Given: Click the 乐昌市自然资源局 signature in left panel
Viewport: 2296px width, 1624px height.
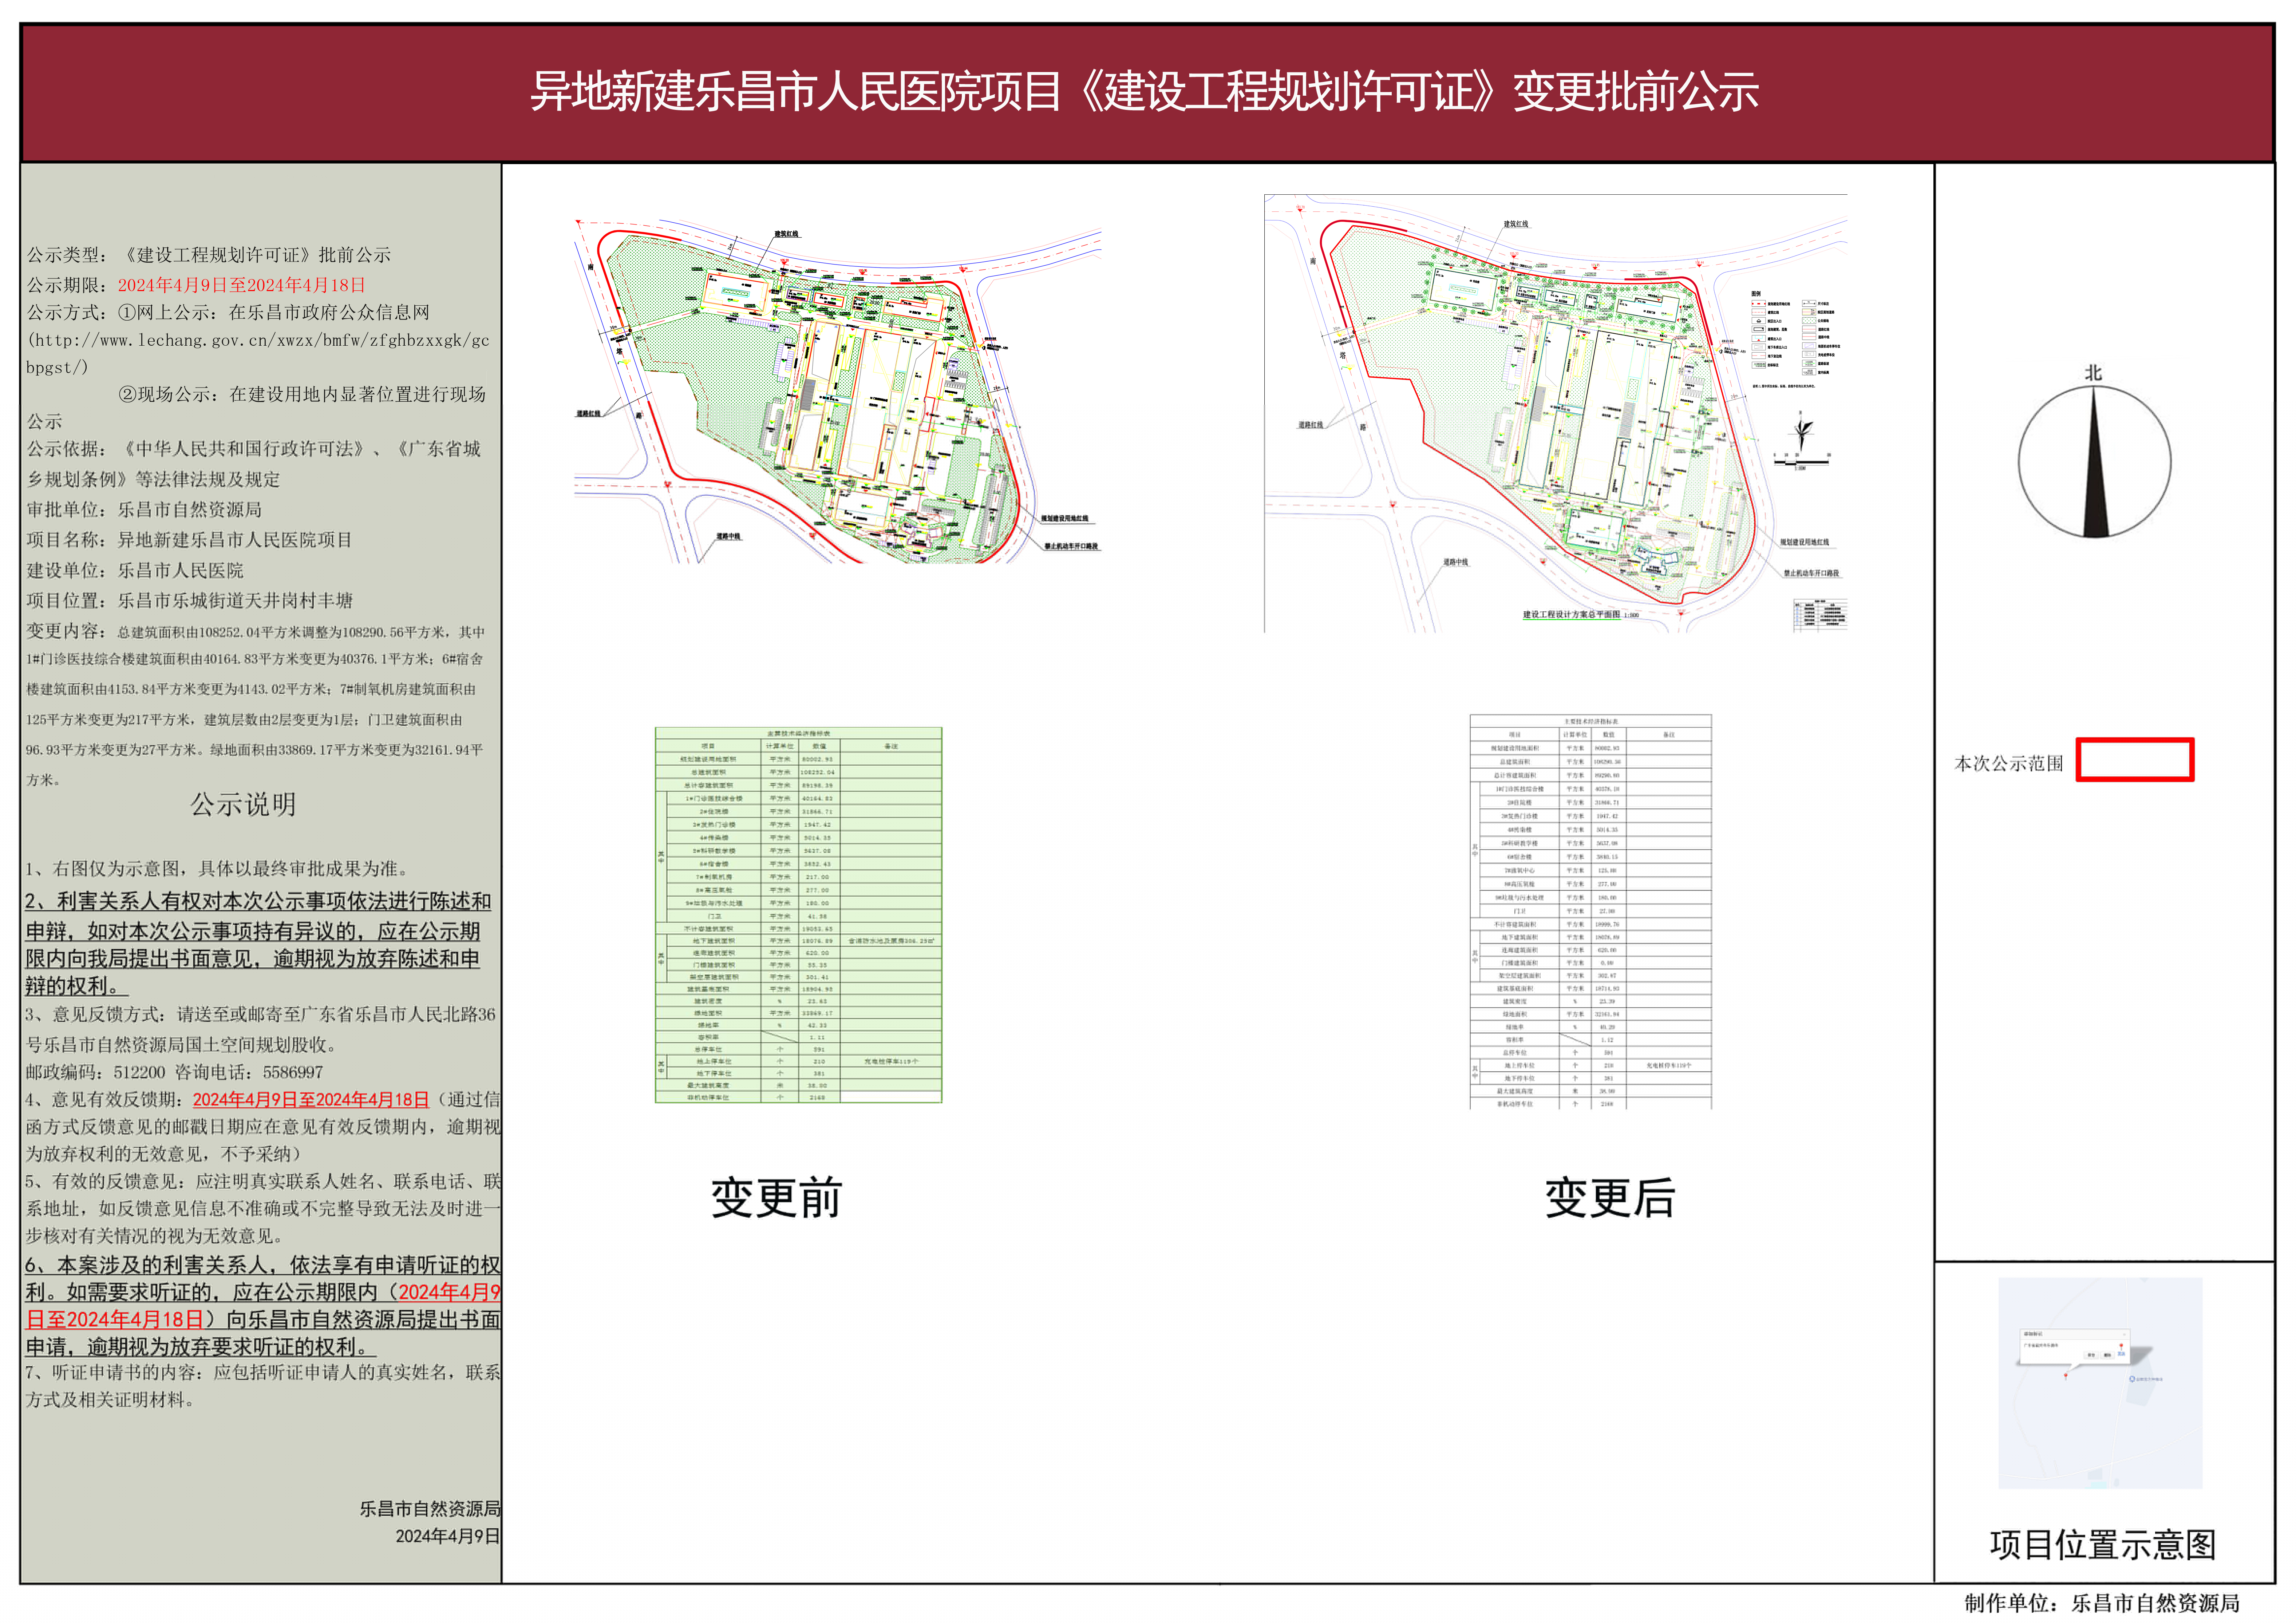Looking at the screenshot, I should click(x=430, y=1509).
